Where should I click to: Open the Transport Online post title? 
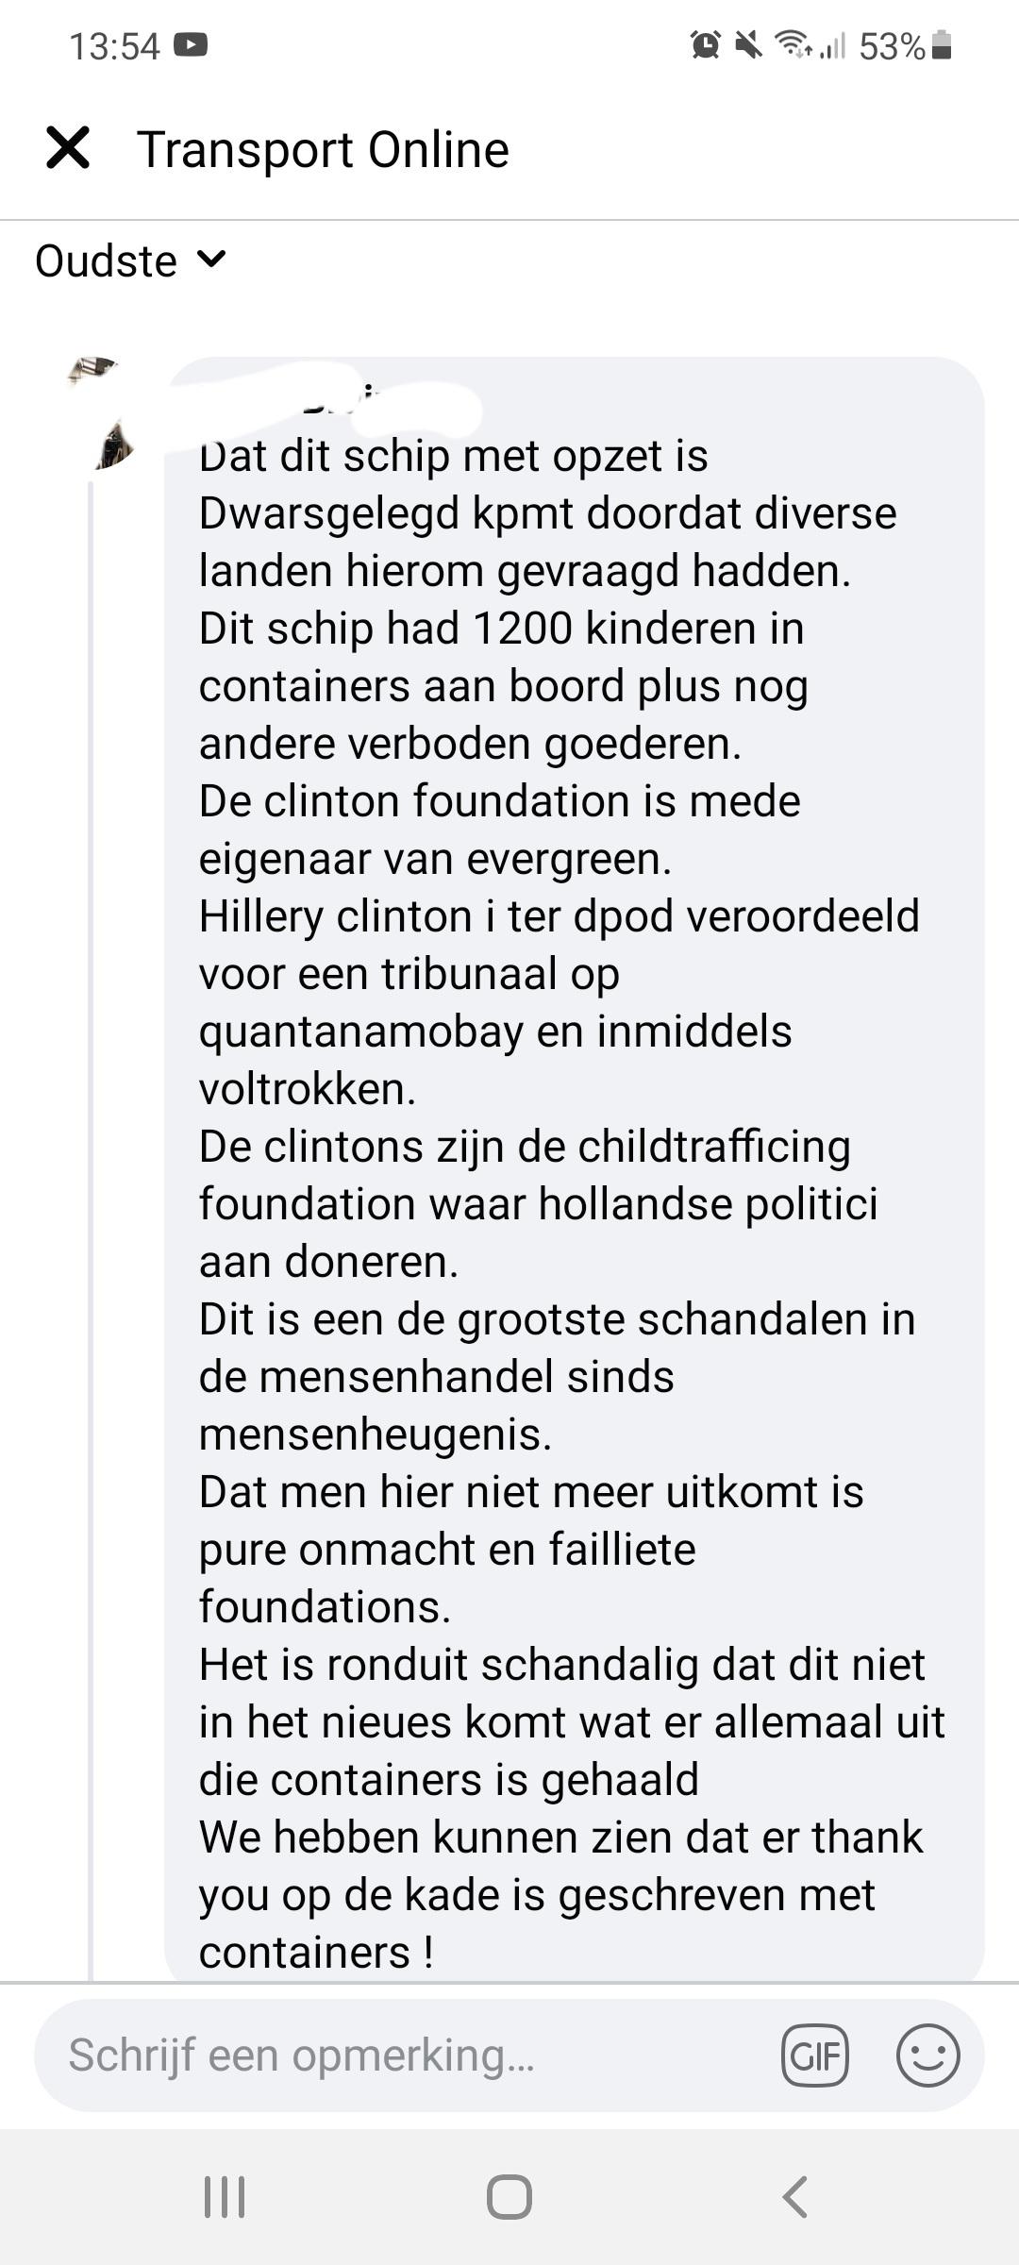324,148
